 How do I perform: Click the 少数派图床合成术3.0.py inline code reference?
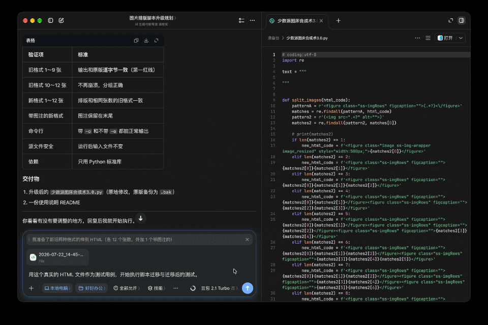[77, 192]
